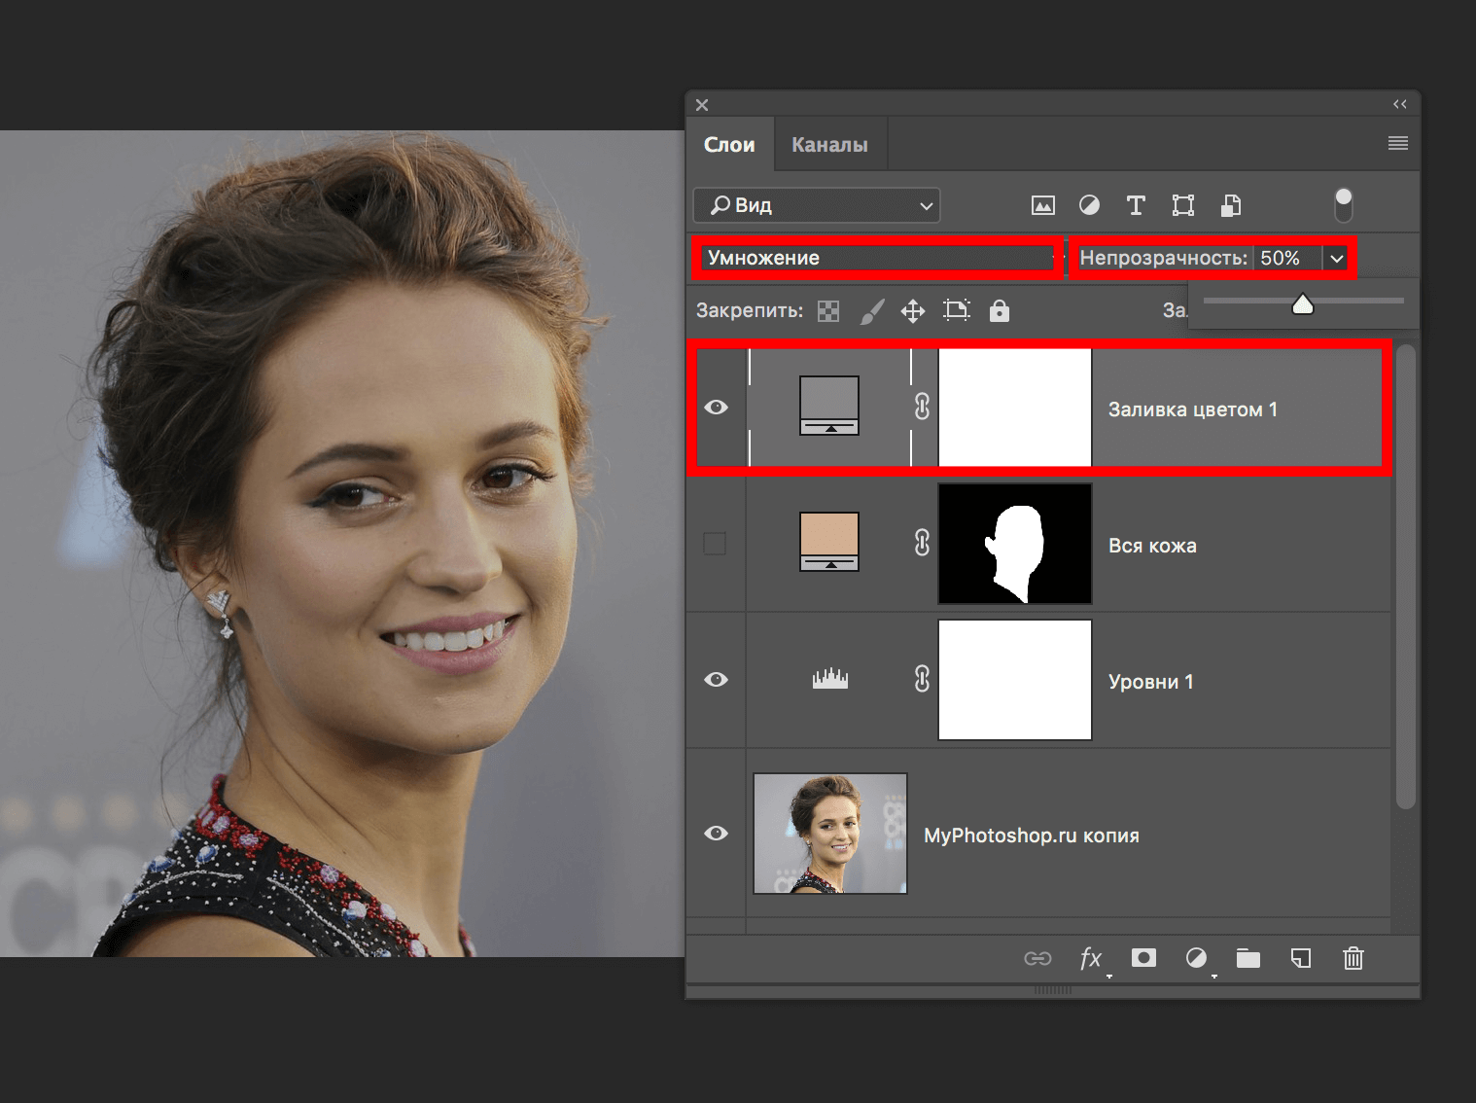Hide the Заливка цветом 1 layer
Image resolution: width=1476 pixels, height=1103 pixels.
tap(716, 408)
